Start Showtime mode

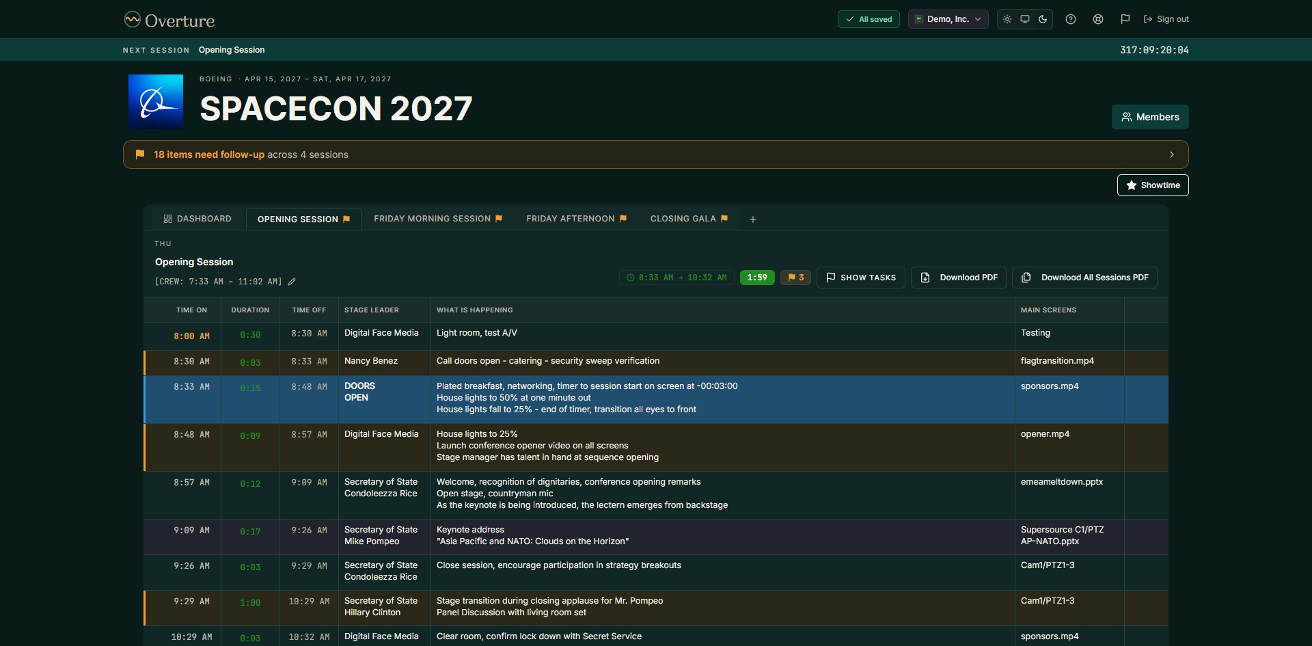1153,185
